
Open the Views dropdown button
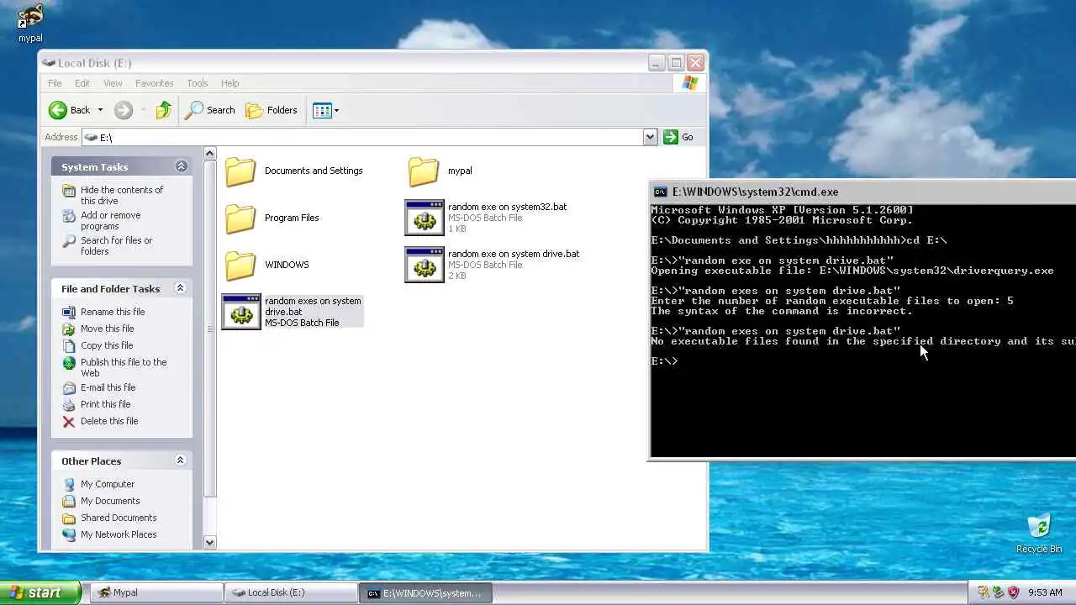coord(326,110)
